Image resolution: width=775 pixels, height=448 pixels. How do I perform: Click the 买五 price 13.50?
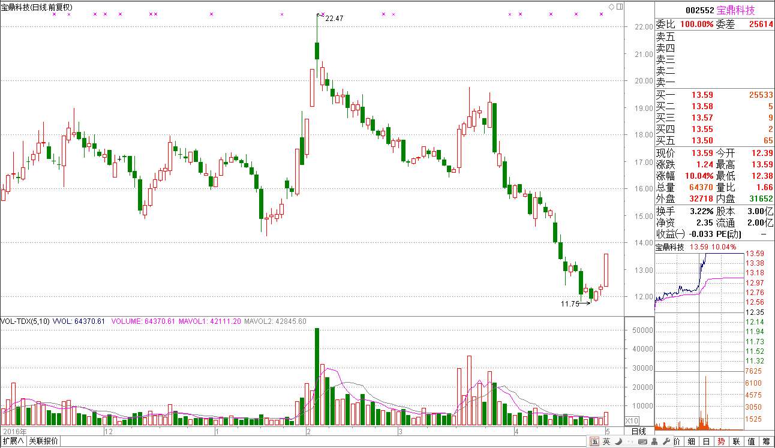(702, 140)
